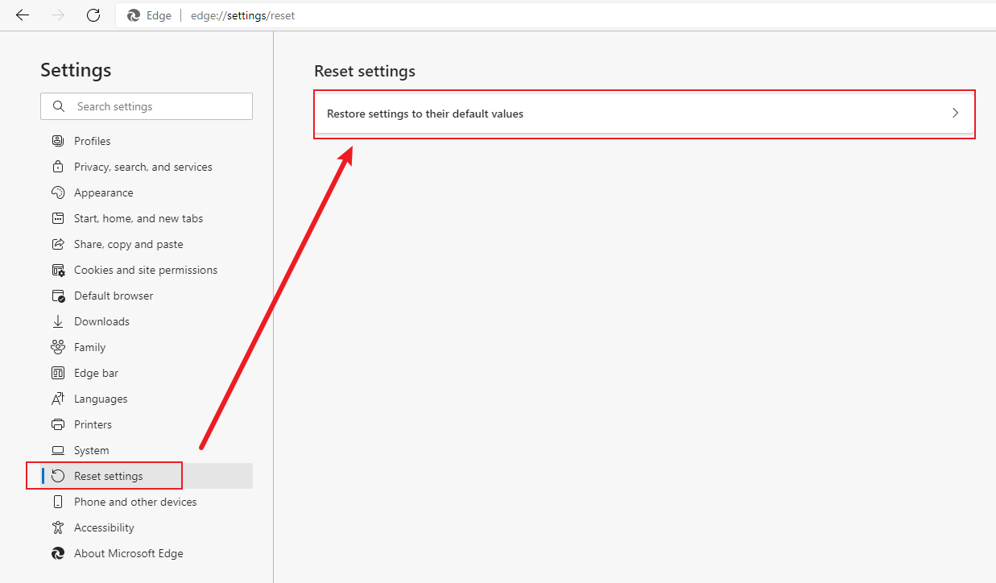Click Restore settings to their default values
The image size is (996, 583).
point(644,114)
